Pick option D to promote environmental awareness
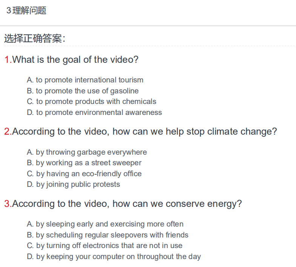Image resolution: width=296 pixels, height=267 pixels. (94, 113)
